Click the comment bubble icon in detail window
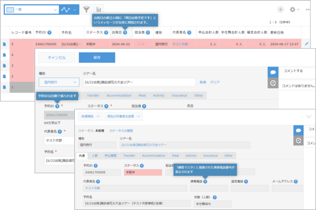The width and height of the screenshot is (316, 210). (299, 131)
